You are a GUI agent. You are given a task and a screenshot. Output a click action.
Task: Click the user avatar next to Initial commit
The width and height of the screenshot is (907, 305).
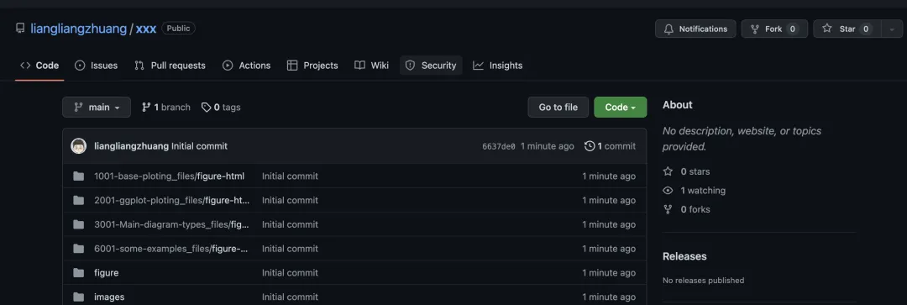tap(79, 146)
